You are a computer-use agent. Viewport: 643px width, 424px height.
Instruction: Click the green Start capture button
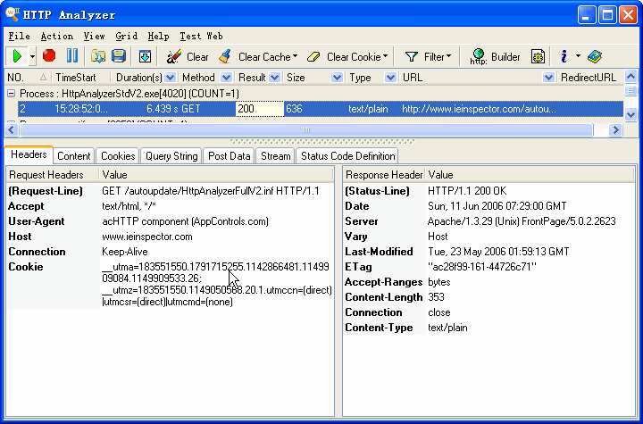16,56
